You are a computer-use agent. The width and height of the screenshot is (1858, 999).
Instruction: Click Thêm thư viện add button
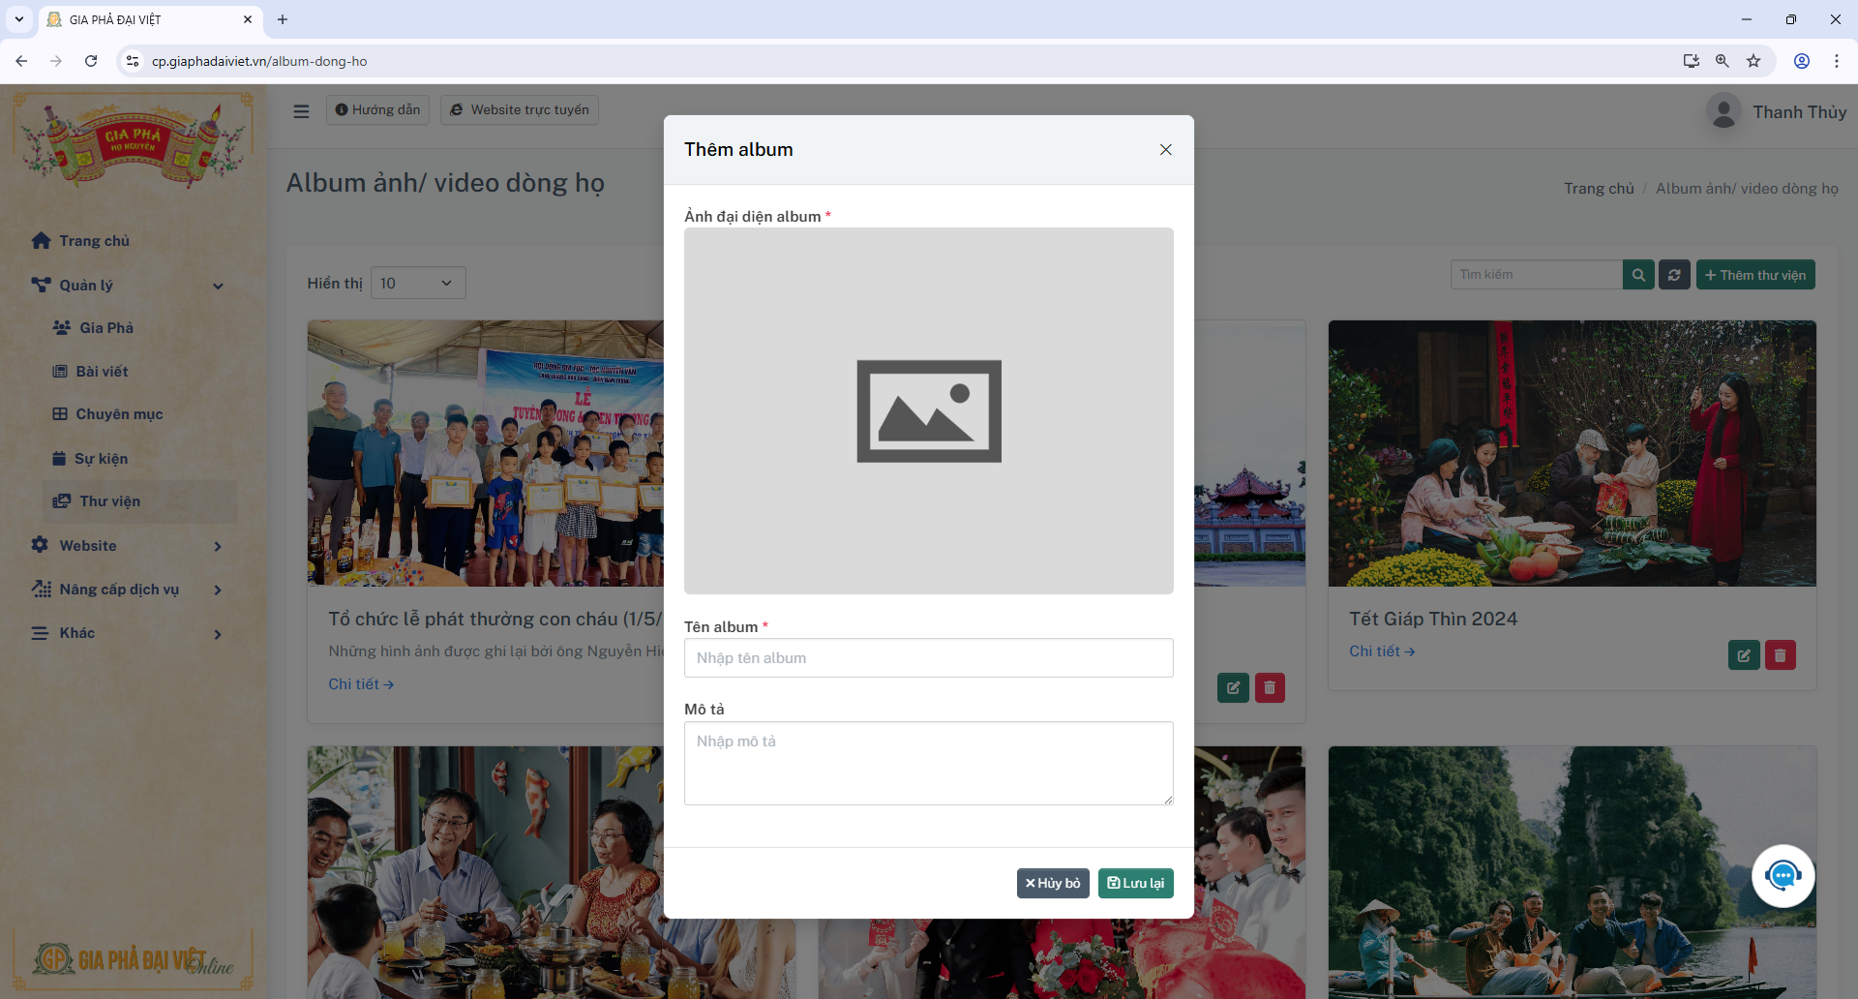click(x=1755, y=275)
